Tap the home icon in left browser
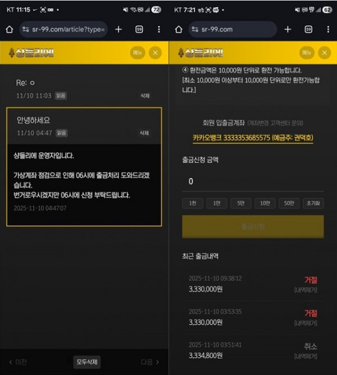Viewport: 337px width, 375px height. pos(9,29)
